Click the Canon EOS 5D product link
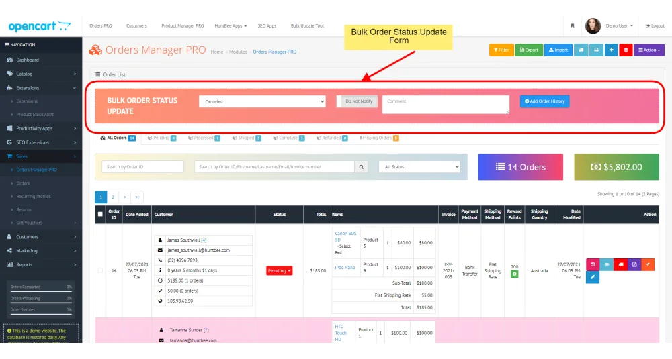This screenshot has width=672, height=359. coord(345,237)
